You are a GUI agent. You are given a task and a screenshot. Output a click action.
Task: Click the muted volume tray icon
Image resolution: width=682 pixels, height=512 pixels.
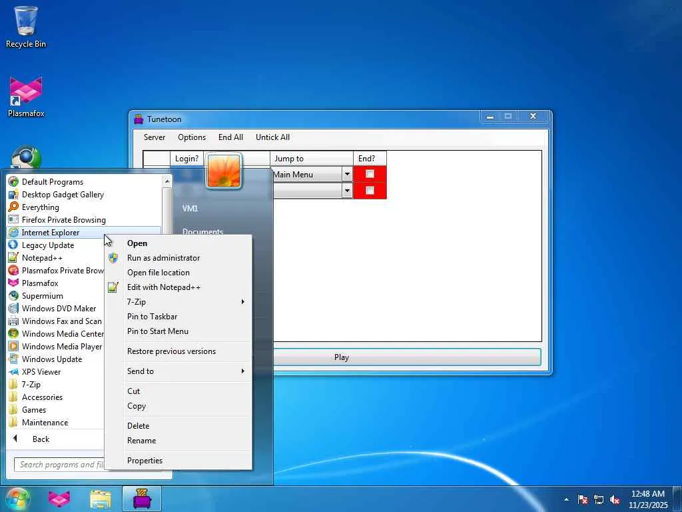(x=615, y=499)
